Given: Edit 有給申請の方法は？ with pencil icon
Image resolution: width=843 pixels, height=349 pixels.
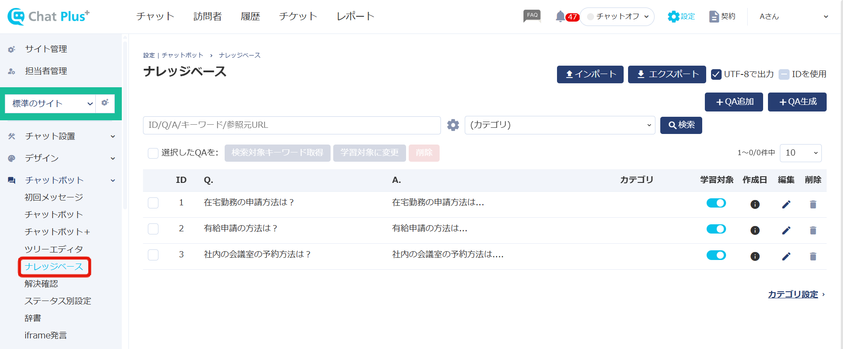Looking at the screenshot, I should click(x=786, y=230).
